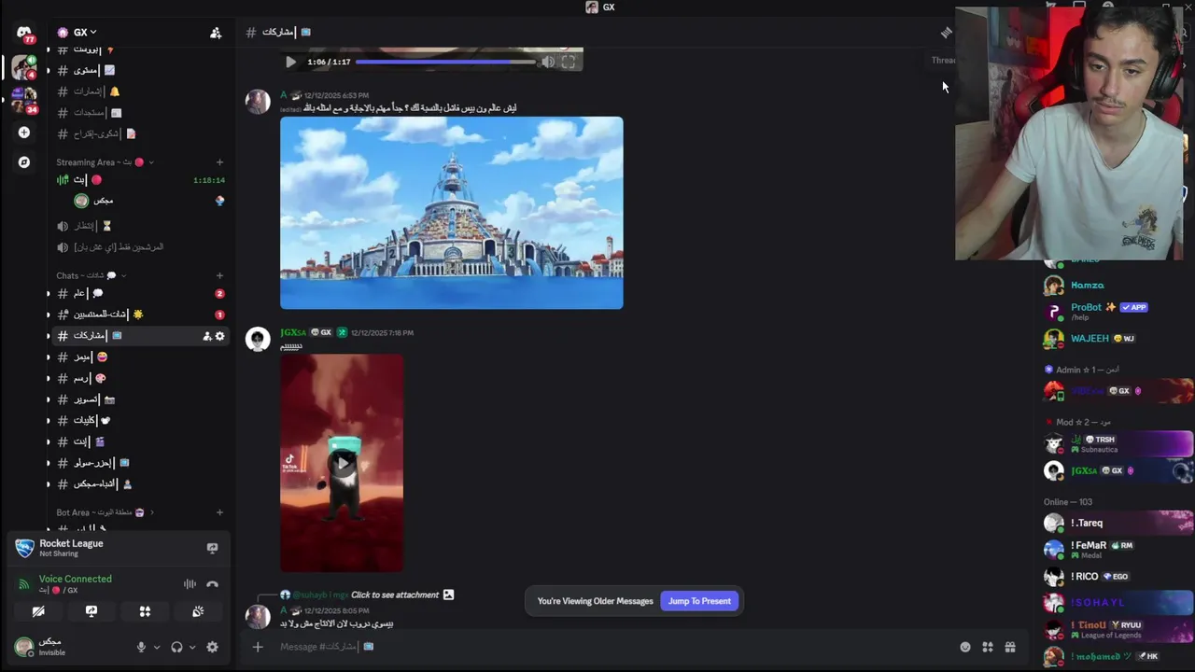Expand the Bot Area category

[x=105, y=512]
